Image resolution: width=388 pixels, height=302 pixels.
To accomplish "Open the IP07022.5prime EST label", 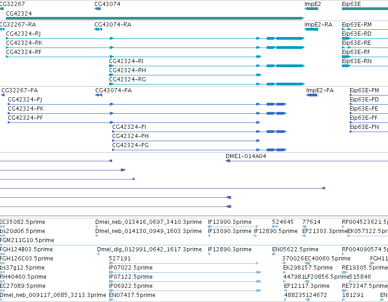I will coord(131,268).
